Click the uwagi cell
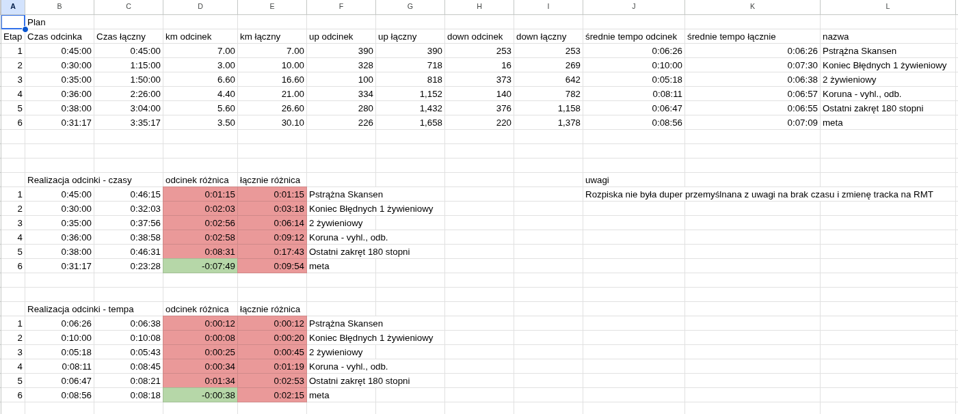The image size is (958, 414). (x=633, y=180)
